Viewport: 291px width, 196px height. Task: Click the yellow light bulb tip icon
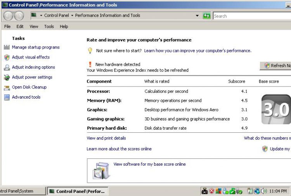[90, 51]
